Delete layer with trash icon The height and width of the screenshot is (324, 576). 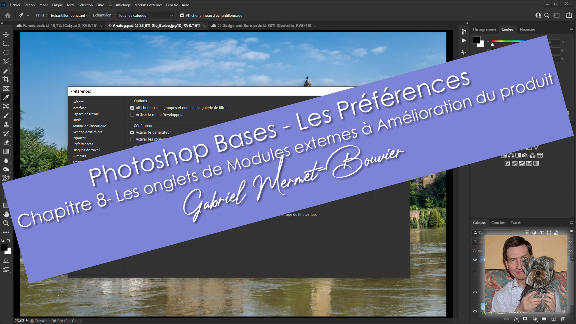[x=563, y=319]
